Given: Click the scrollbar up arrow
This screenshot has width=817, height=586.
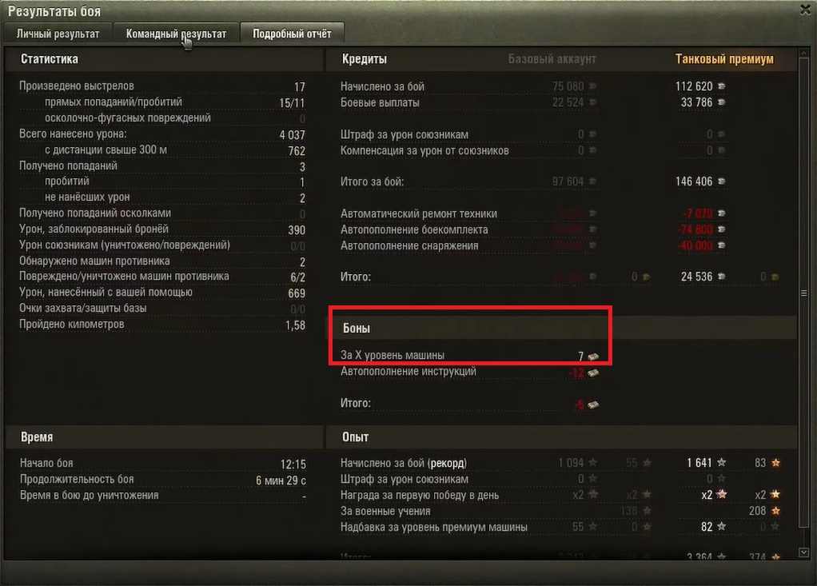Looking at the screenshot, I should pos(804,54).
